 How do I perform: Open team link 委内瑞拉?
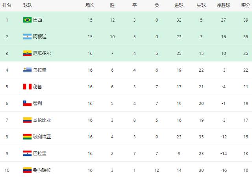coord(42,170)
